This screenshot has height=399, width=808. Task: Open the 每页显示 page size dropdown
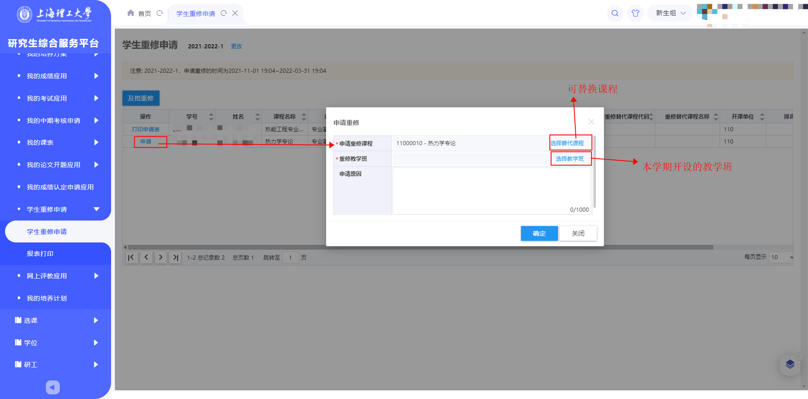[781, 257]
